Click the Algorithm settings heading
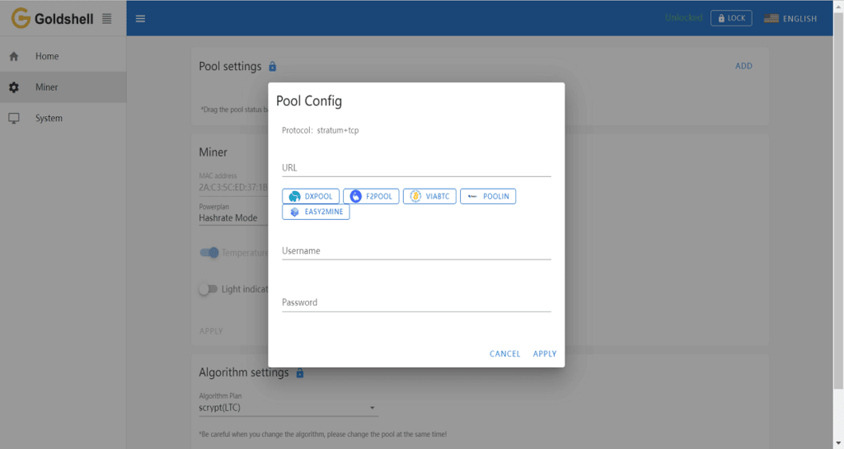Screen dimensions: 844x449 tap(244, 372)
